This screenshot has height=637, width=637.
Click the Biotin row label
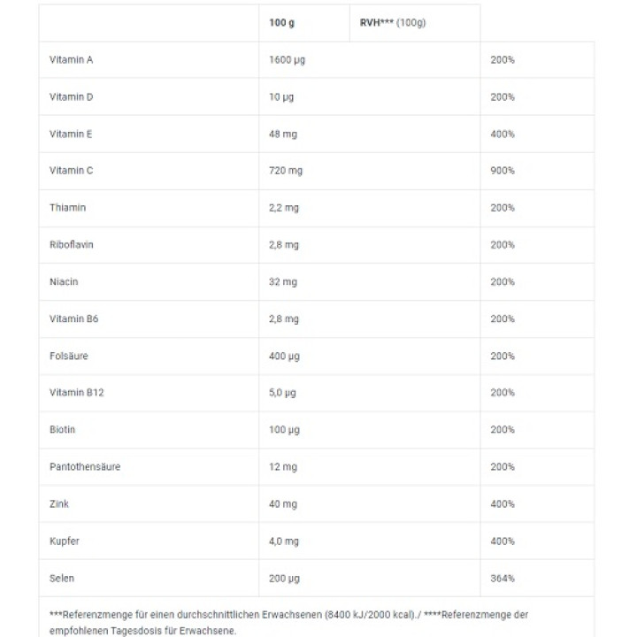(x=63, y=430)
